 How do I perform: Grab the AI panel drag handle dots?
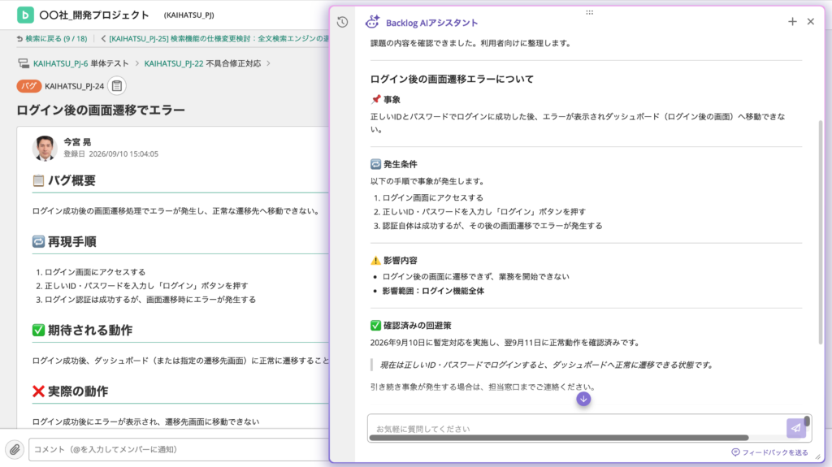click(590, 12)
